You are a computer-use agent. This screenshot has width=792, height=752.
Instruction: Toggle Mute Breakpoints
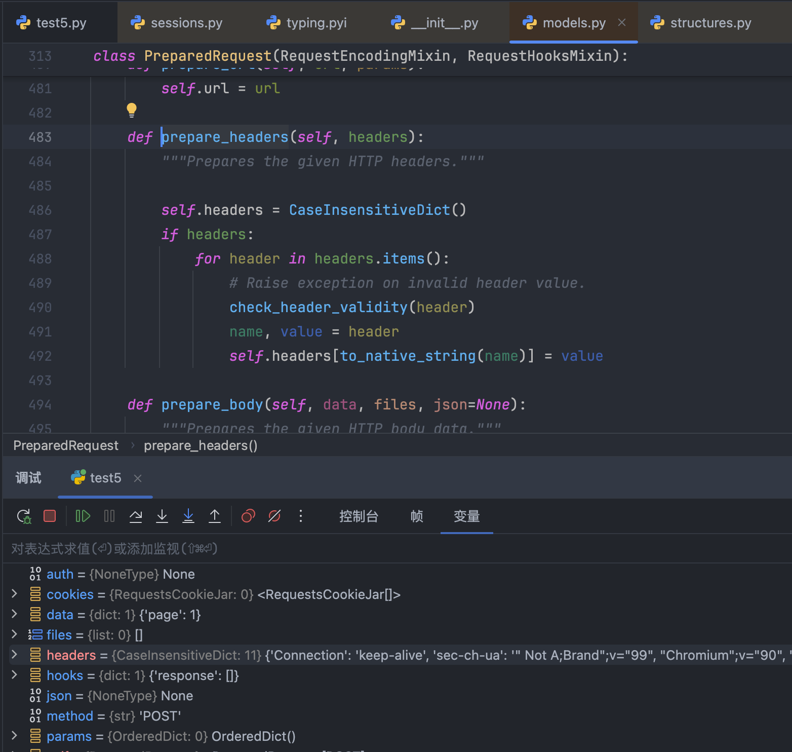[x=274, y=516]
